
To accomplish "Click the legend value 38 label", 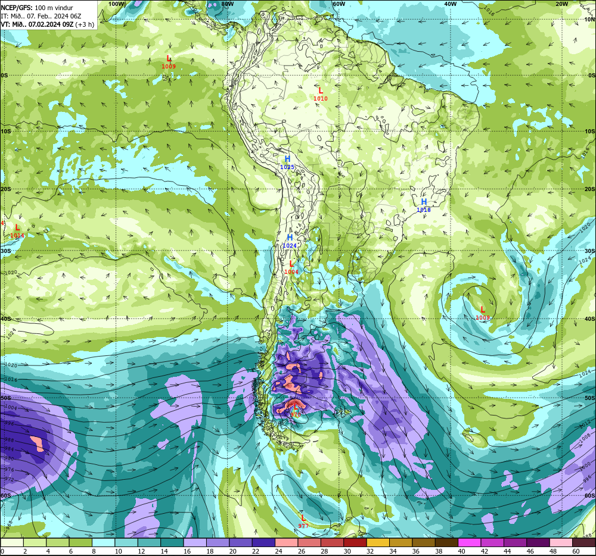I will (439, 551).
